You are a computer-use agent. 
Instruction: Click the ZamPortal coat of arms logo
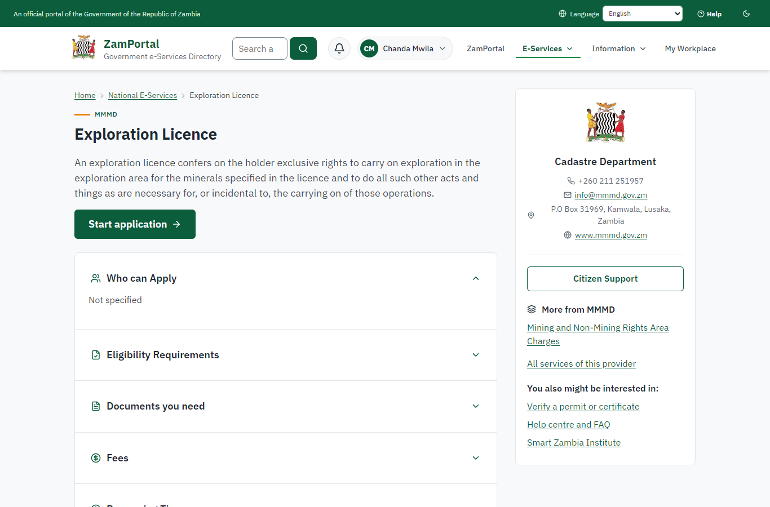pos(84,48)
